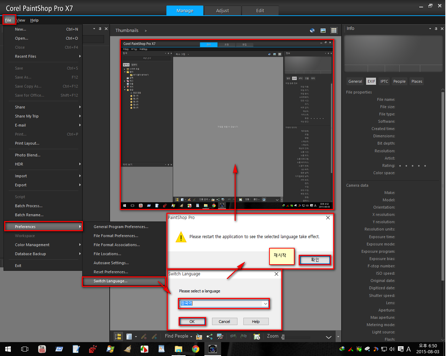Set the first Rating dot in Info panel
Image resolution: width=446 pixels, height=356 pixels.
(x=400, y=166)
